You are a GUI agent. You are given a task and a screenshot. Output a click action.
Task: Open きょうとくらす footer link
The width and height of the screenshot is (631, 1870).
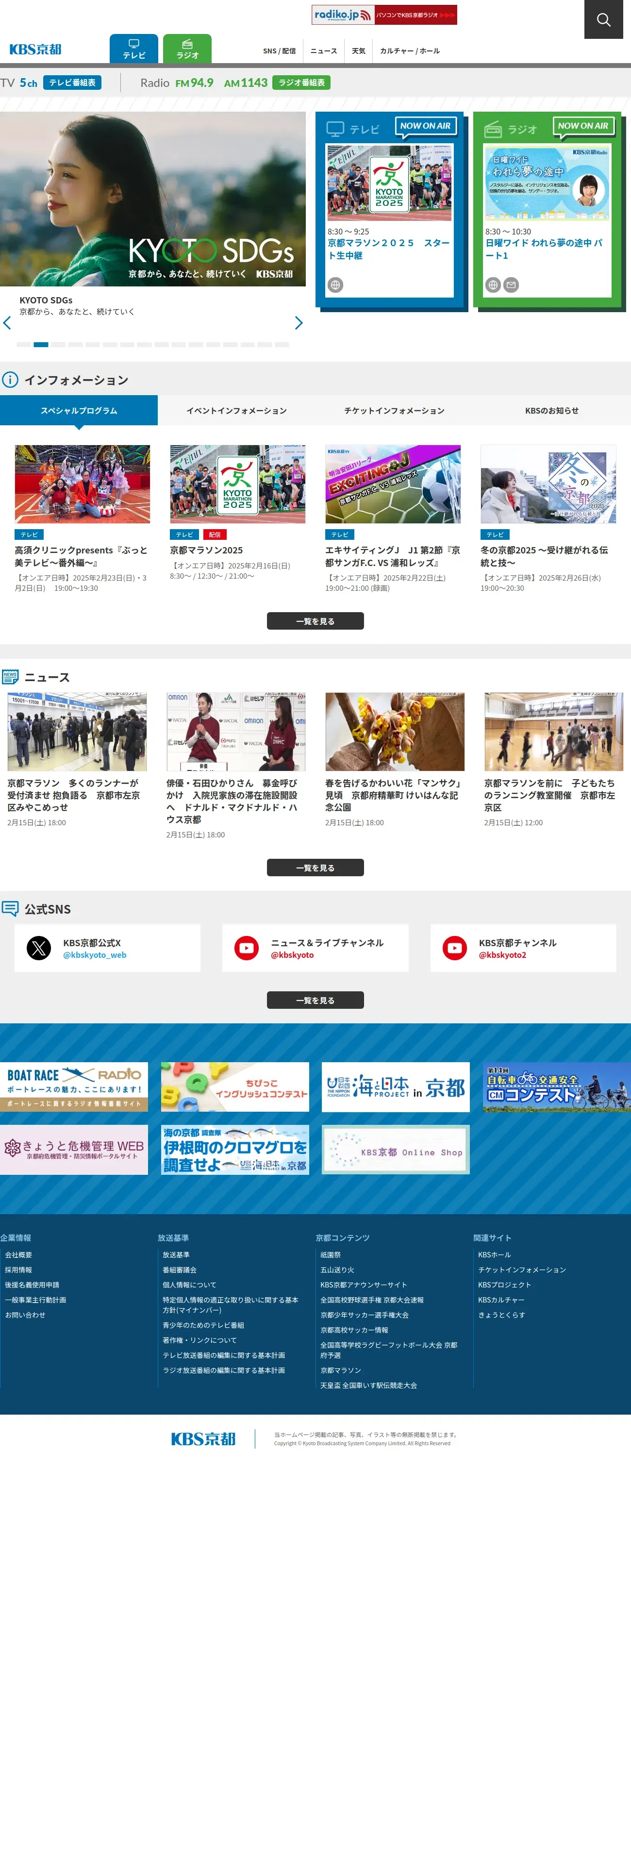click(x=502, y=1315)
